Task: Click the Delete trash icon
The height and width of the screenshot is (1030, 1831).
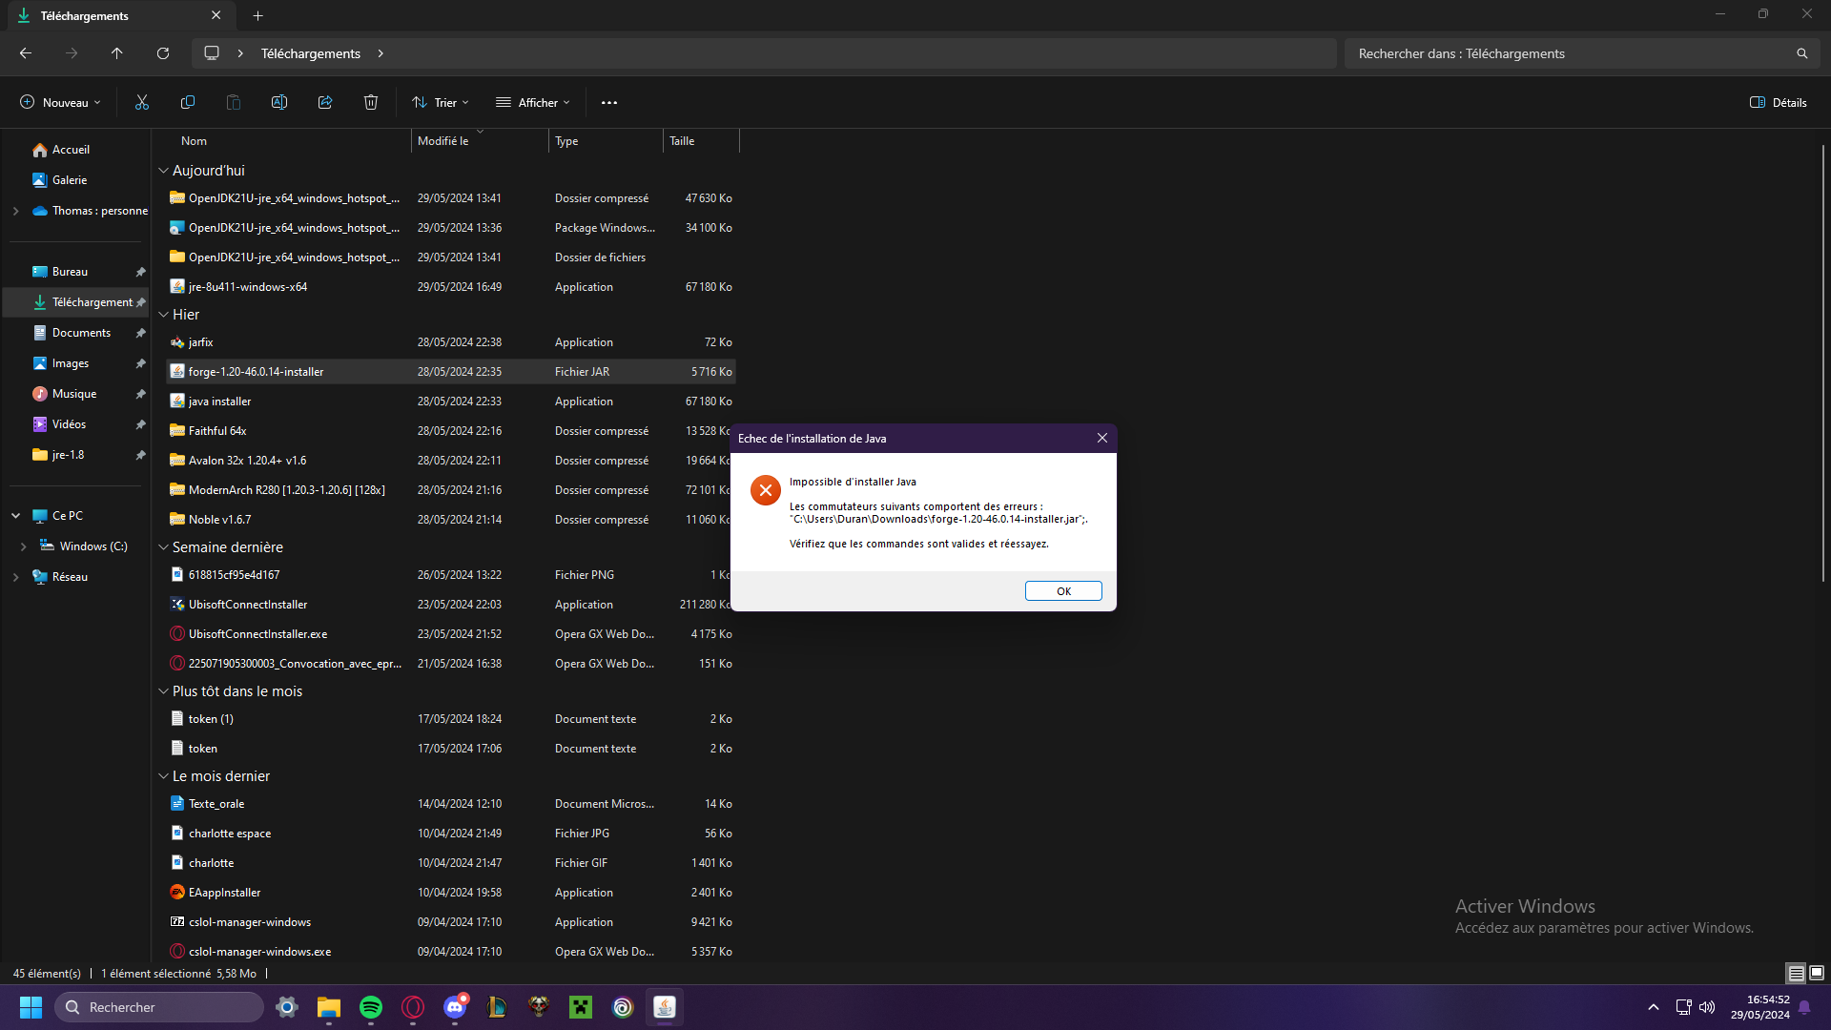Action: (371, 102)
